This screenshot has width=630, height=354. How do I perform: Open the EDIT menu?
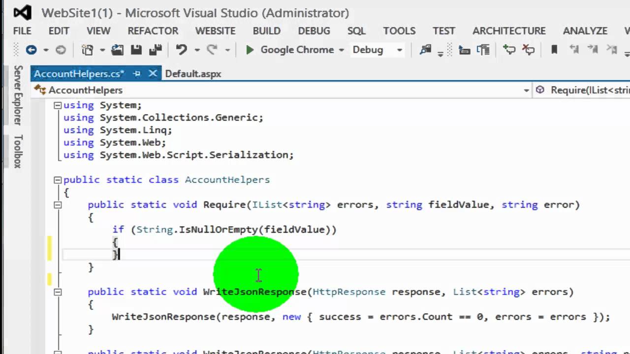[59, 31]
